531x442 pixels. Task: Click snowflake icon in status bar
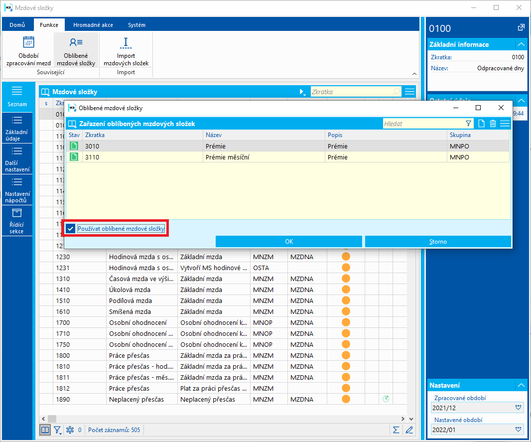(x=70, y=430)
